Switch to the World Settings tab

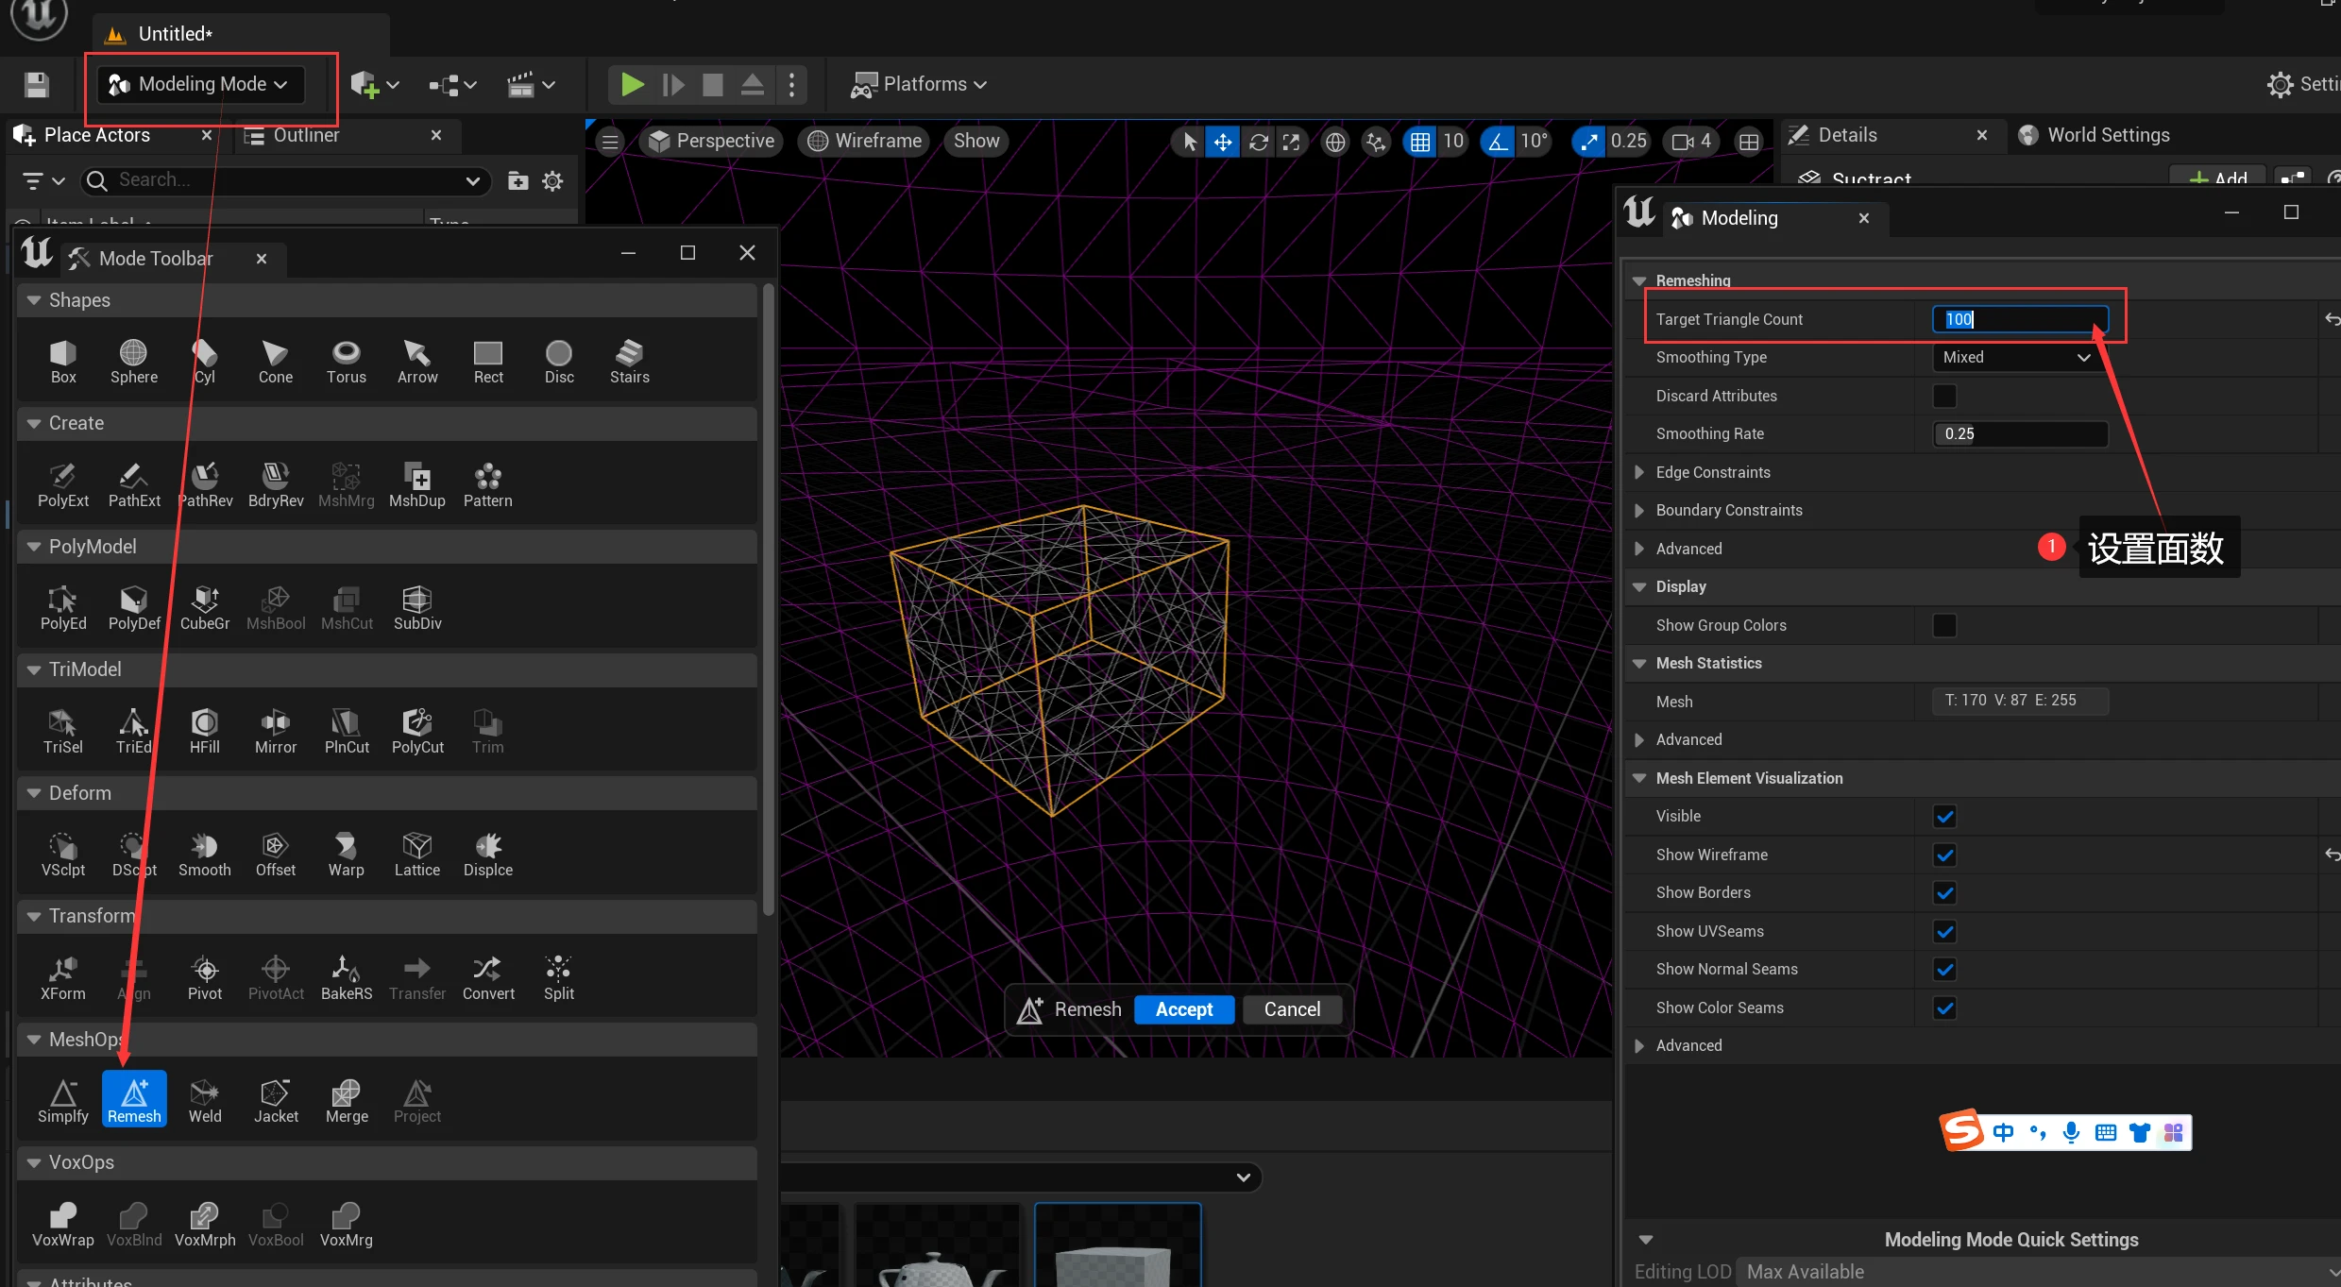point(2107,134)
